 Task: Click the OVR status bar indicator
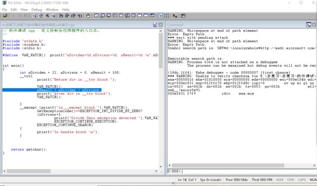pos(291,180)
